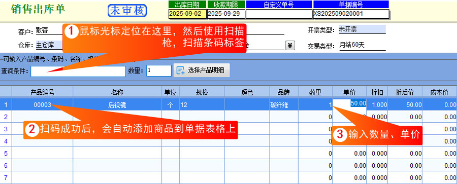Image resolution: width=457 pixels, height=184 pixels.
Task: Open the 仓库 field showing 主仓库
Action: point(49,45)
